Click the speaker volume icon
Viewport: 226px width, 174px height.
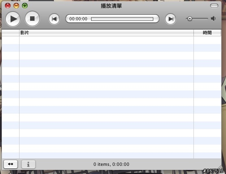(213, 18)
